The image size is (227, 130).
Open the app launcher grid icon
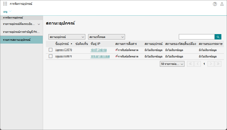5,4
